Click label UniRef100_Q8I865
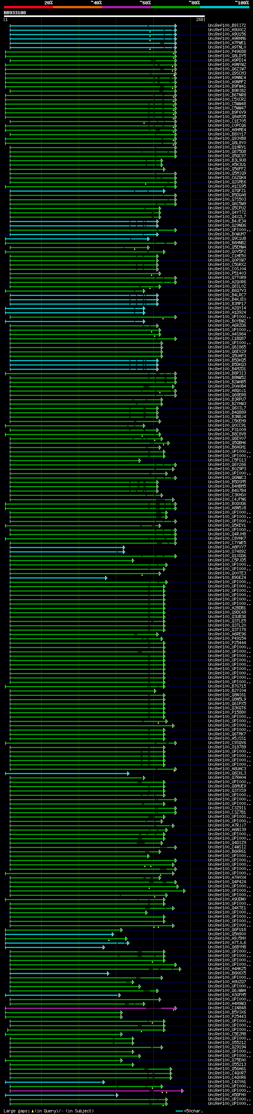 coord(227,347)
